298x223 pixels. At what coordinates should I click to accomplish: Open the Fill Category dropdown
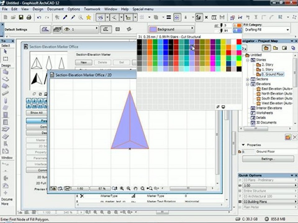[x=266, y=30]
